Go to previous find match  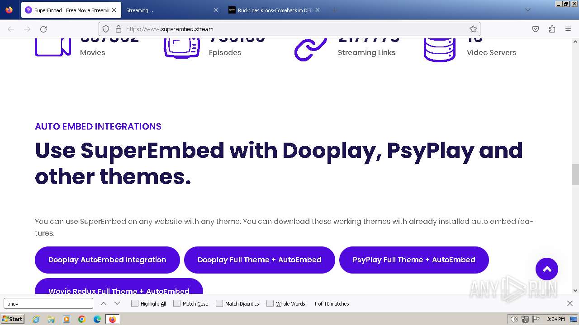(104, 303)
